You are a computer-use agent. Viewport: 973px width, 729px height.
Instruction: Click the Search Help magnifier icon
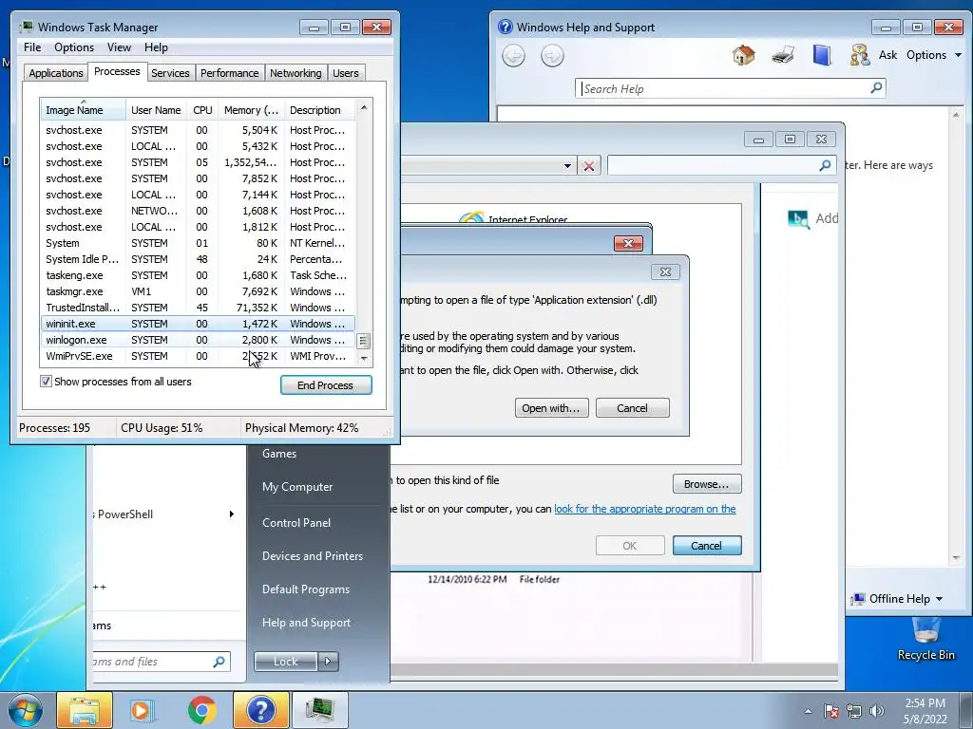[x=876, y=88]
